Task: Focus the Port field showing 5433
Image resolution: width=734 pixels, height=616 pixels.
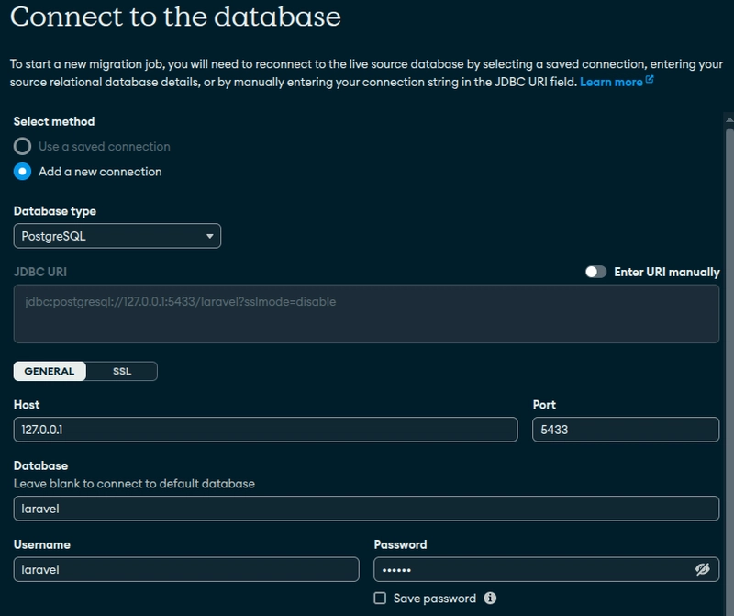Action: (625, 429)
